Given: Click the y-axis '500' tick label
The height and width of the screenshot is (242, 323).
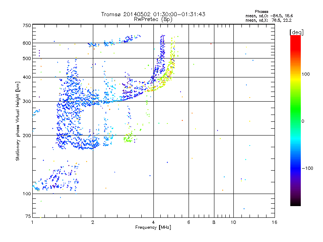Looking at the screenshot, I should 27,58.
